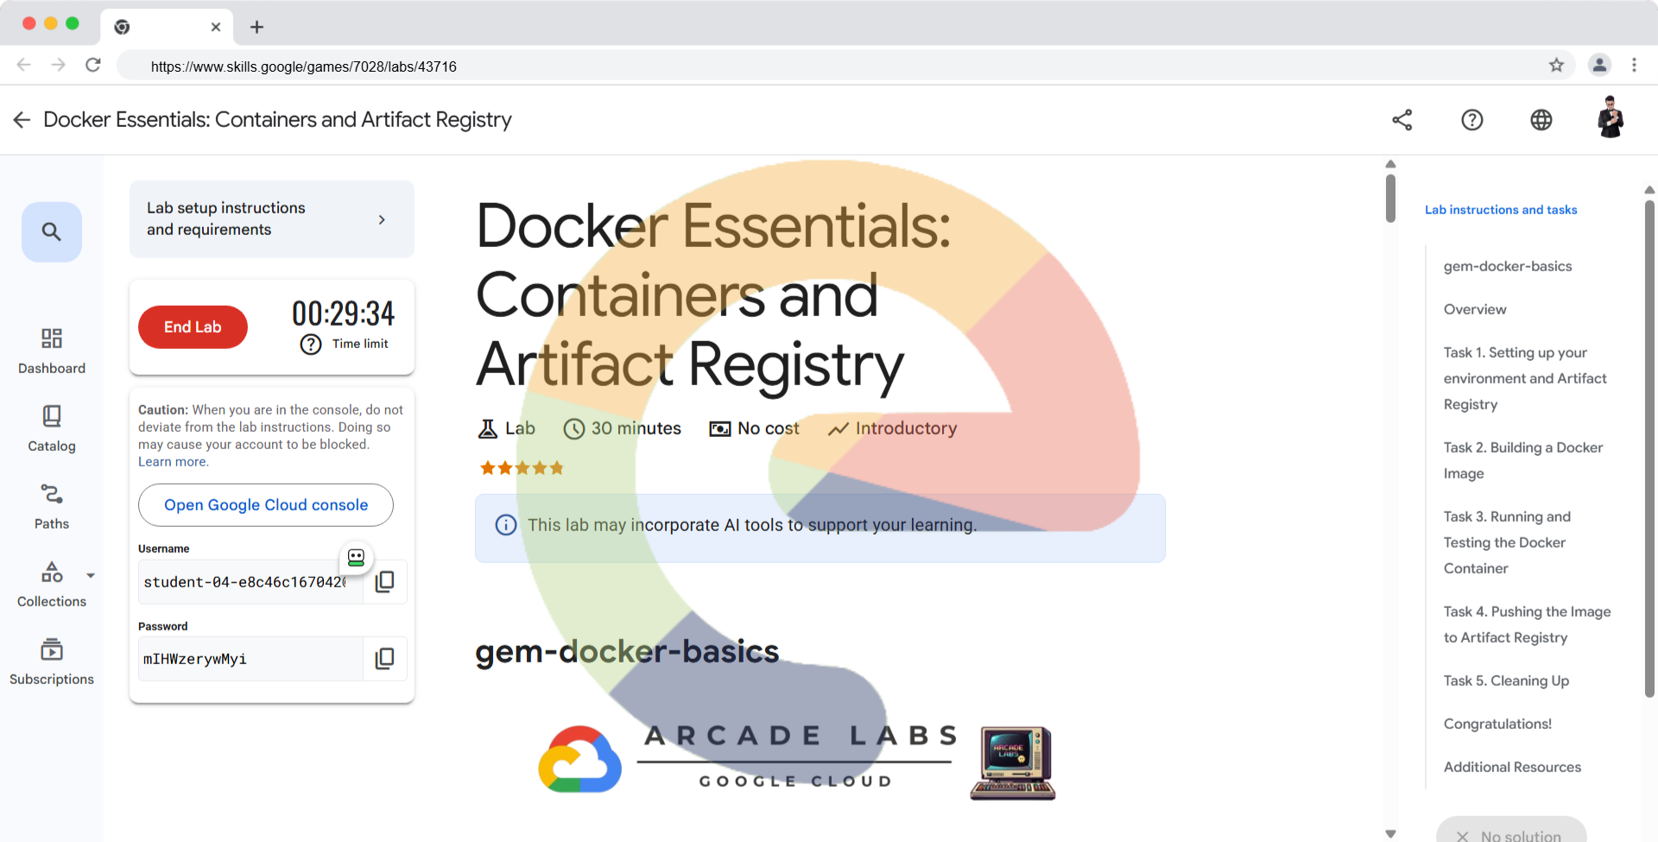Go to Task 4 Pushing the Image

pos(1528,624)
